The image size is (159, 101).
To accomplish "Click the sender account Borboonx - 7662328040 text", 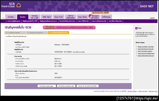I will pos(62,45).
